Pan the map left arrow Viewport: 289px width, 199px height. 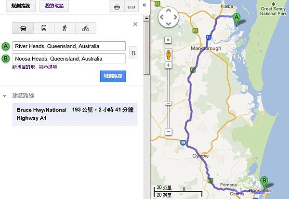(161, 17)
